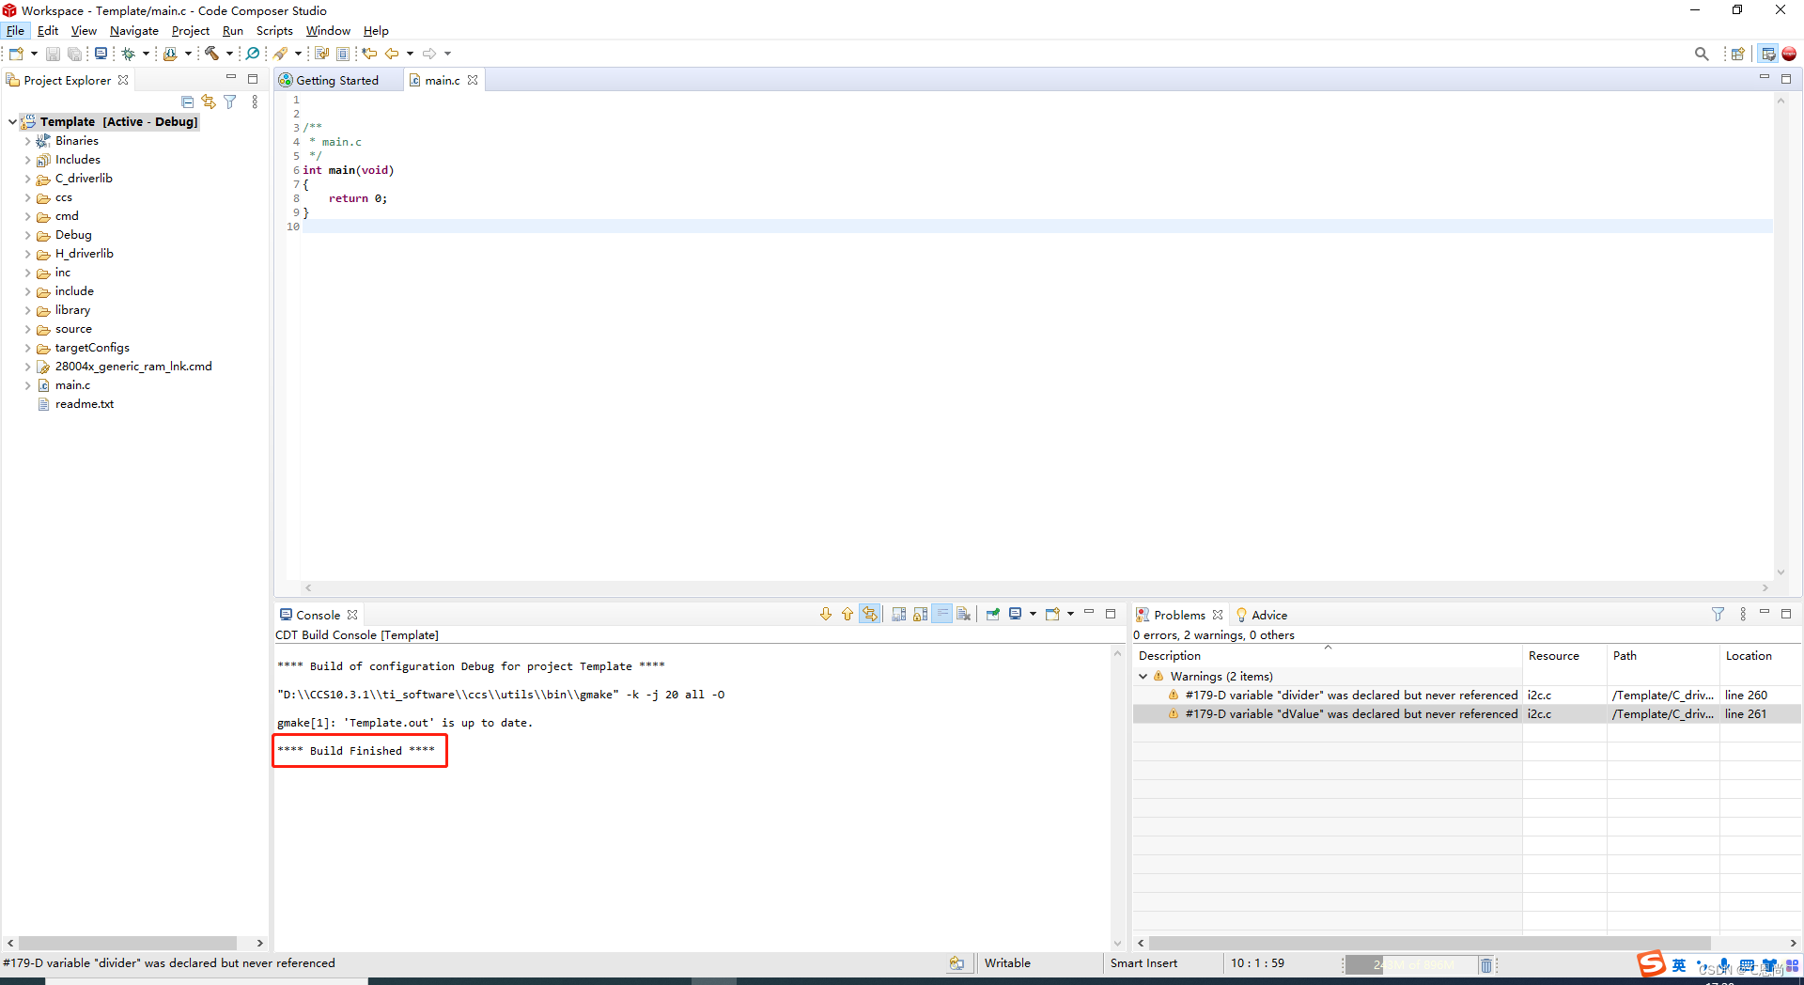Show previous error in Console with up arrow
The image size is (1804, 985).
pos(848,614)
